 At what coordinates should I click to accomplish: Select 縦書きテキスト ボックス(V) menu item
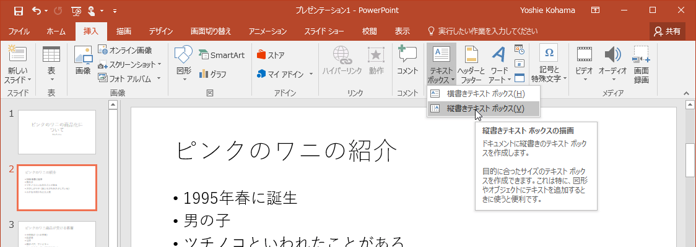tap(484, 109)
